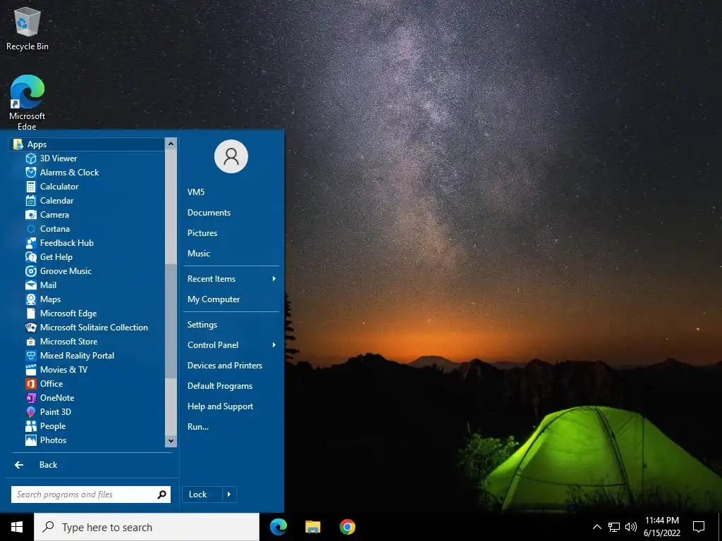Click the Windows Start button
The image size is (722, 541).
(17, 527)
